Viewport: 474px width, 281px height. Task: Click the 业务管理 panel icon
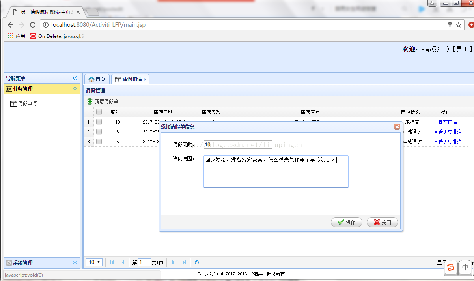coord(7,89)
